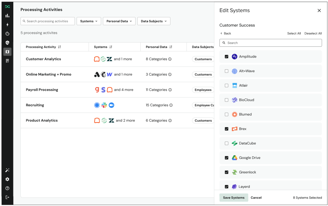The image size is (328, 206).
Task: Open the lightning bolt sidebar icon
Action: 7,25
